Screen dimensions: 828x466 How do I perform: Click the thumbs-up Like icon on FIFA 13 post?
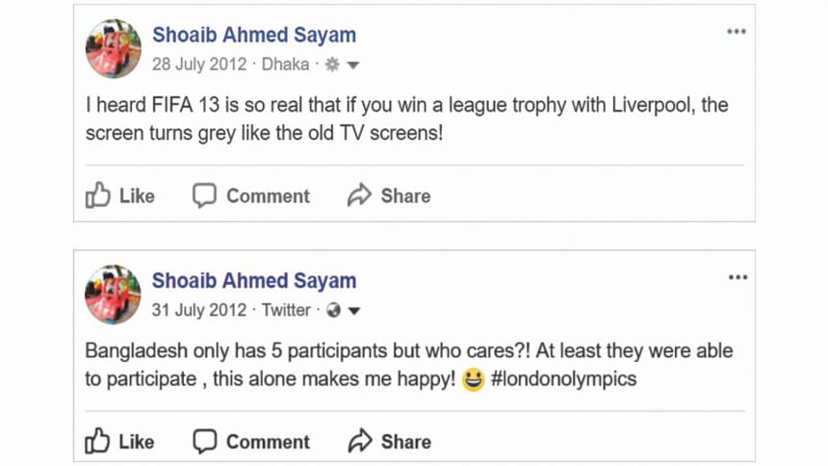coord(97,194)
